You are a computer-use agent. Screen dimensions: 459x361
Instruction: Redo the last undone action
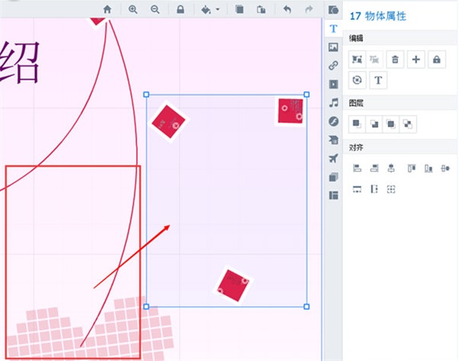pyautogui.click(x=309, y=9)
